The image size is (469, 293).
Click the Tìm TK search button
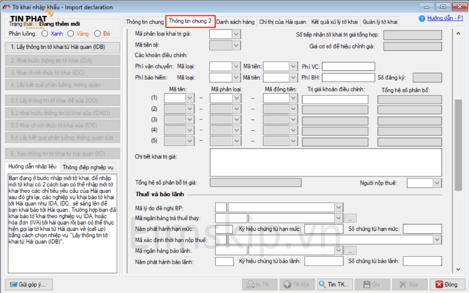point(334,284)
